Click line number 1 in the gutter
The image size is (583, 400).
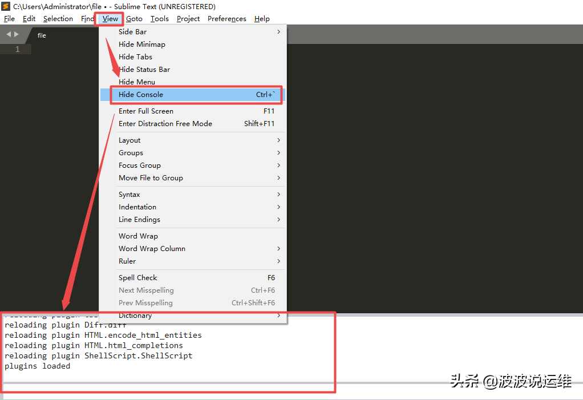coord(17,49)
